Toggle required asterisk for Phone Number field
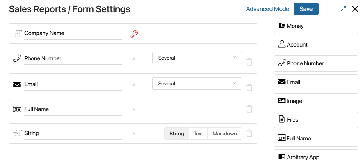This screenshot has width=362, height=167. (134, 59)
